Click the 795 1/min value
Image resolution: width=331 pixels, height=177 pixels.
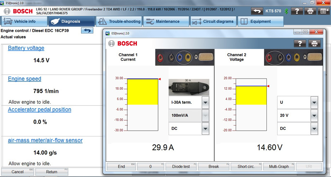(x=46, y=91)
